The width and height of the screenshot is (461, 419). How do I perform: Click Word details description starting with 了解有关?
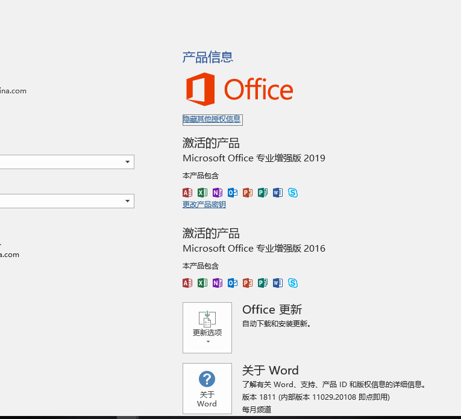(334, 385)
